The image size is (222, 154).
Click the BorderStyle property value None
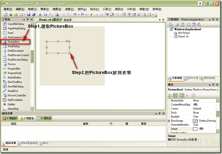pos(204,100)
